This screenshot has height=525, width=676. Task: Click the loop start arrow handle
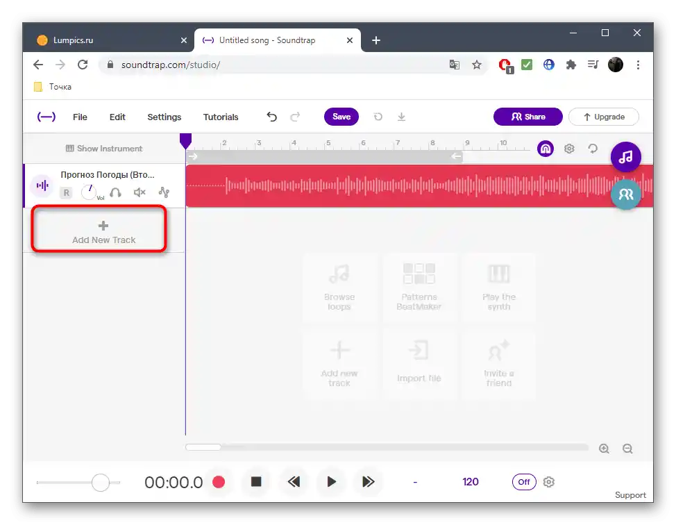pos(193,156)
